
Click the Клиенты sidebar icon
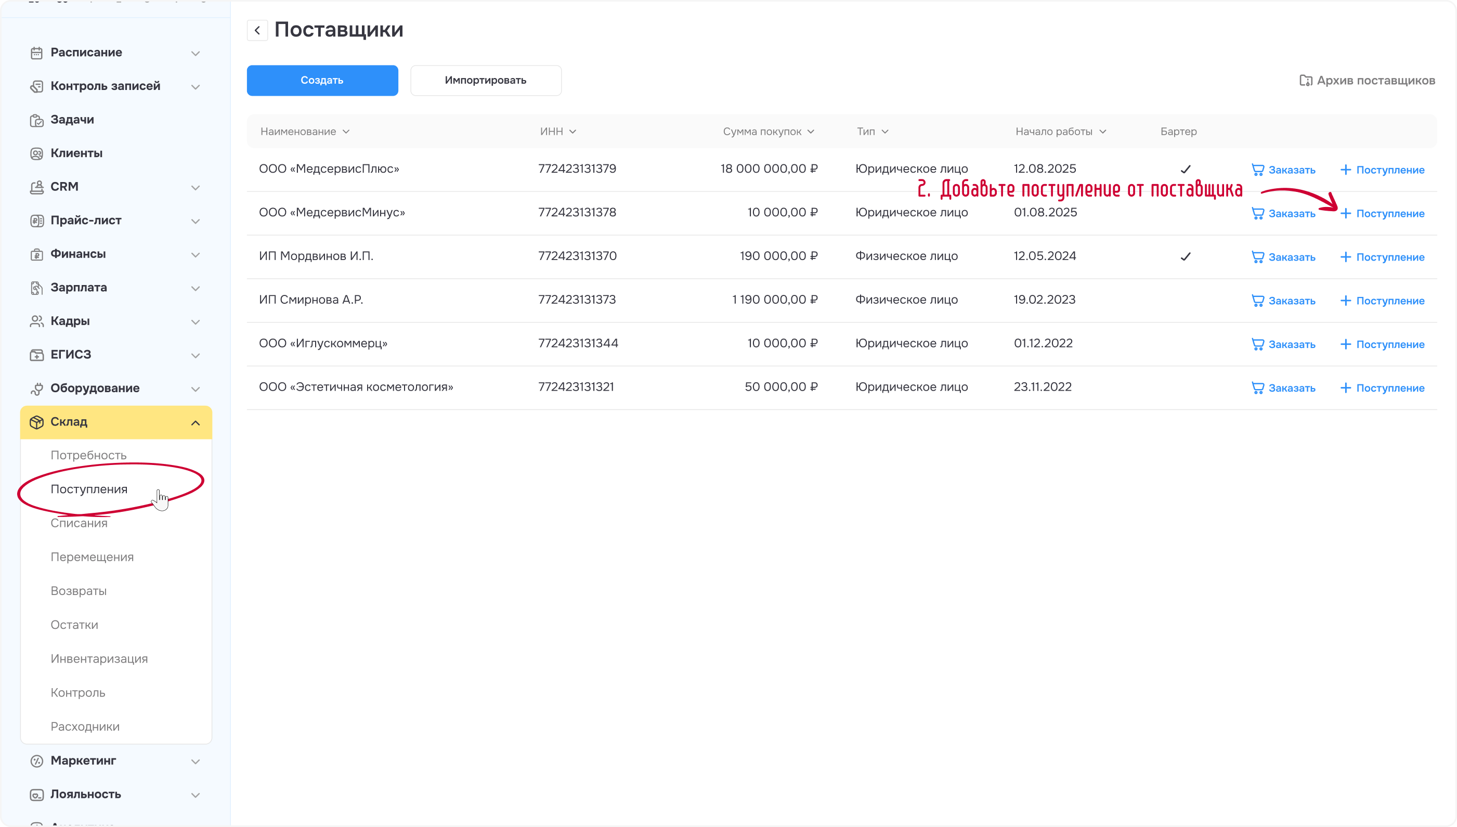[36, 153]
